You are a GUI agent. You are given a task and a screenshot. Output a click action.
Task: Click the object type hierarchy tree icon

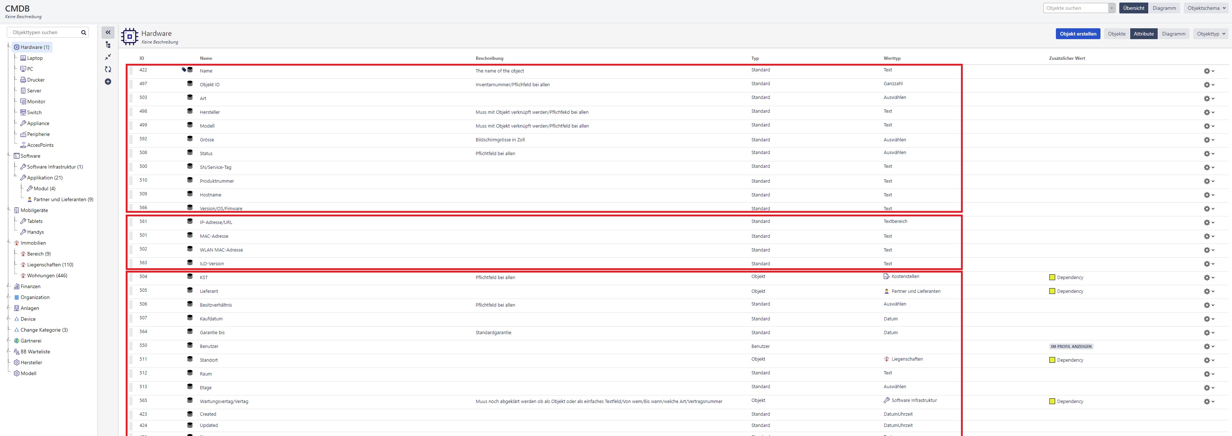[108, 45]
